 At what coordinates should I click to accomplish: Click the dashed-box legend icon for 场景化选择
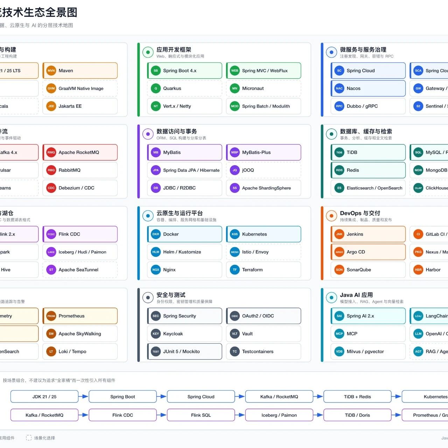pos(29,438)
